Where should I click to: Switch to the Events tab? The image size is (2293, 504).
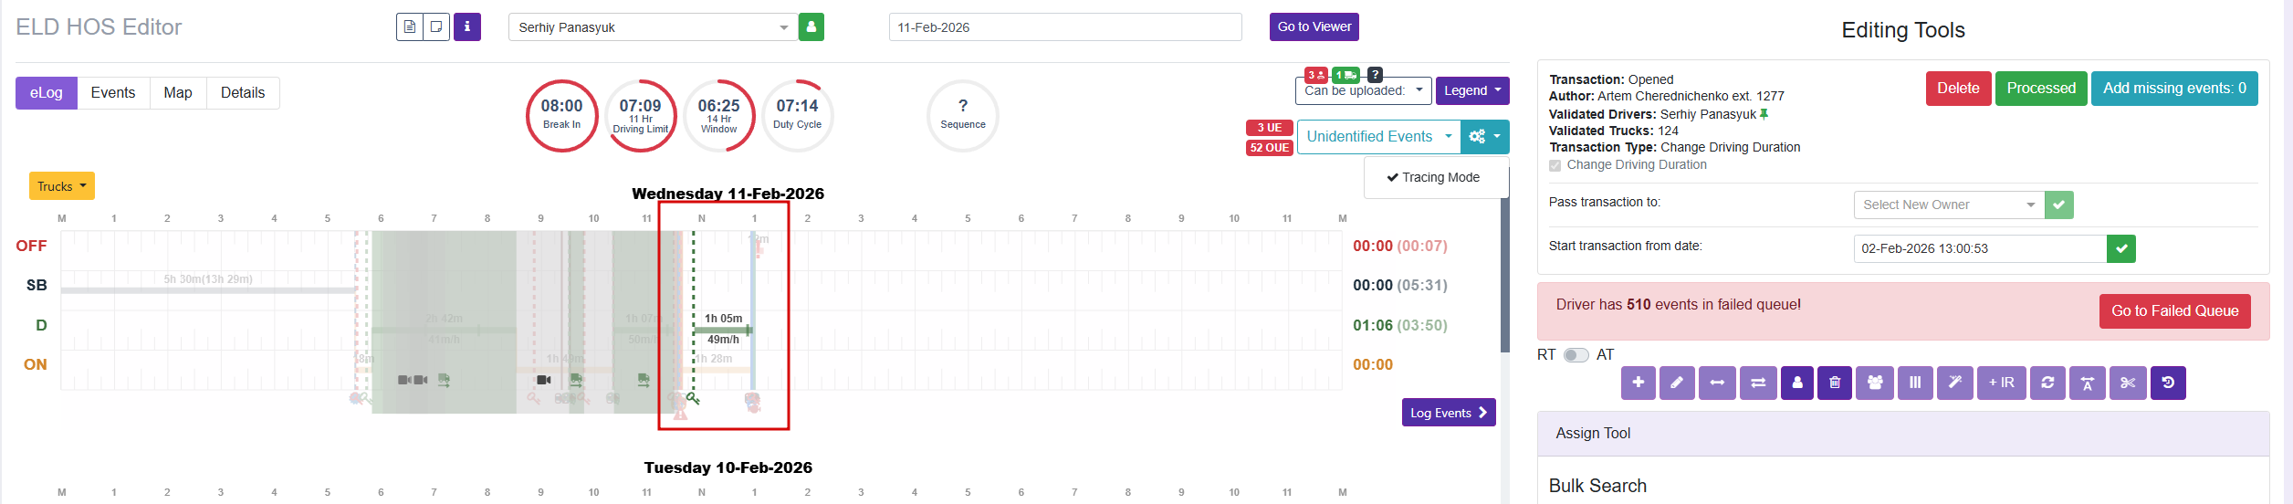pos(113,93)
